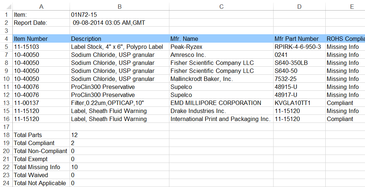Select row 4 header
The image size is (365, 187).
click(6, 39)
